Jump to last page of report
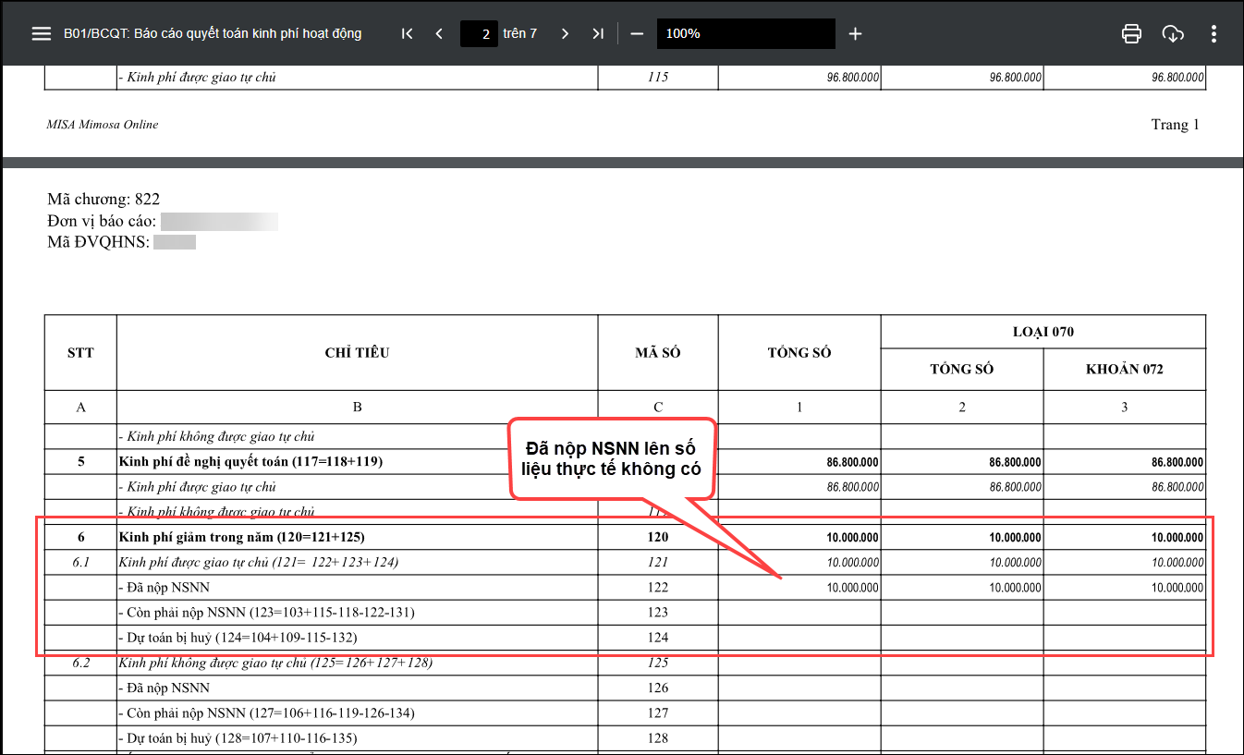This screenshot has height=755, width=1244. 598,33
